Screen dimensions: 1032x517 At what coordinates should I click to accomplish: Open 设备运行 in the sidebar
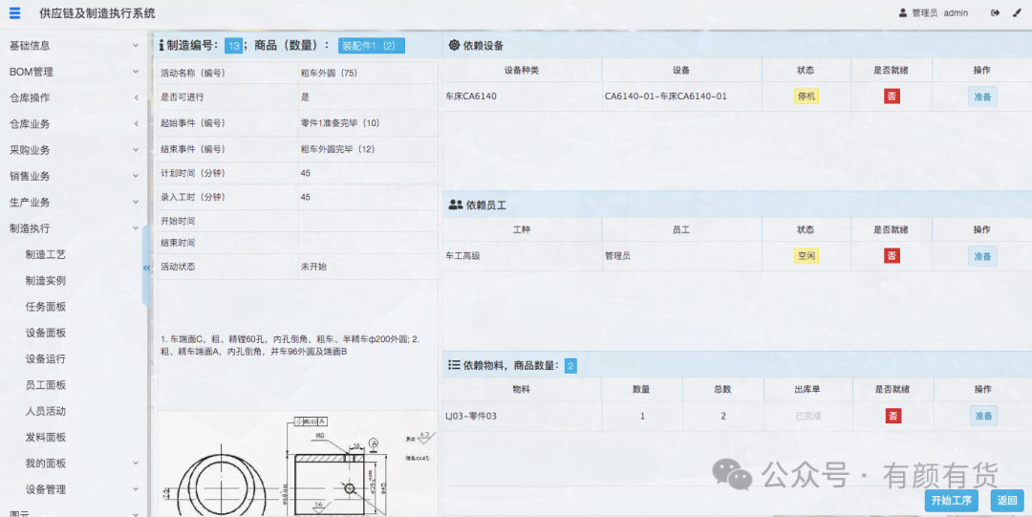[46, 359]
